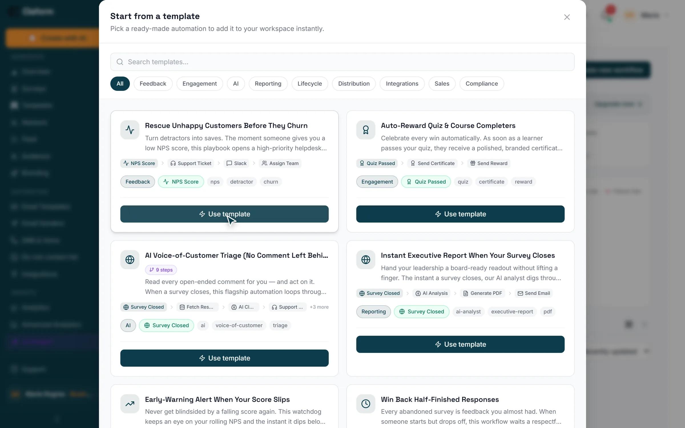Viewport: 685px width, 428px height.
Task: Show Integrations templates
Action: point(402,84)
